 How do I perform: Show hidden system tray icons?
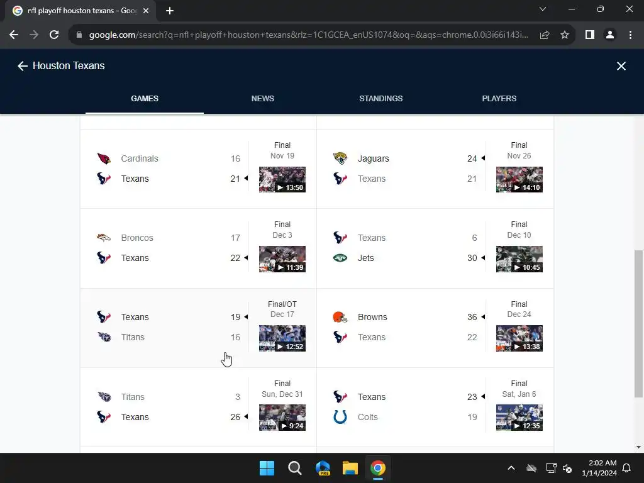511,468
